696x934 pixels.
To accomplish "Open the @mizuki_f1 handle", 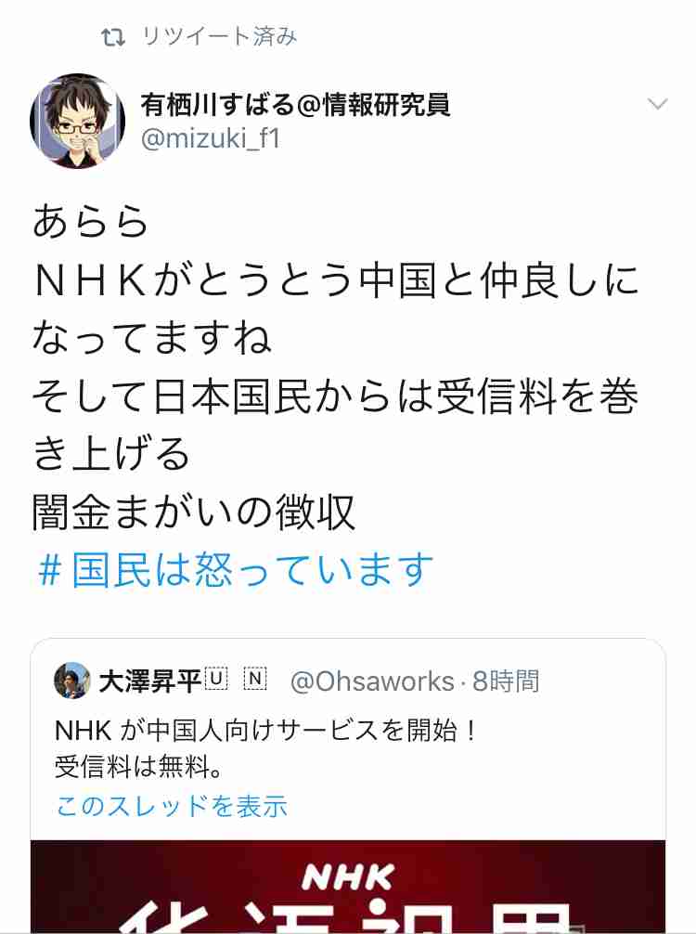I will click(x=210, y=138).
